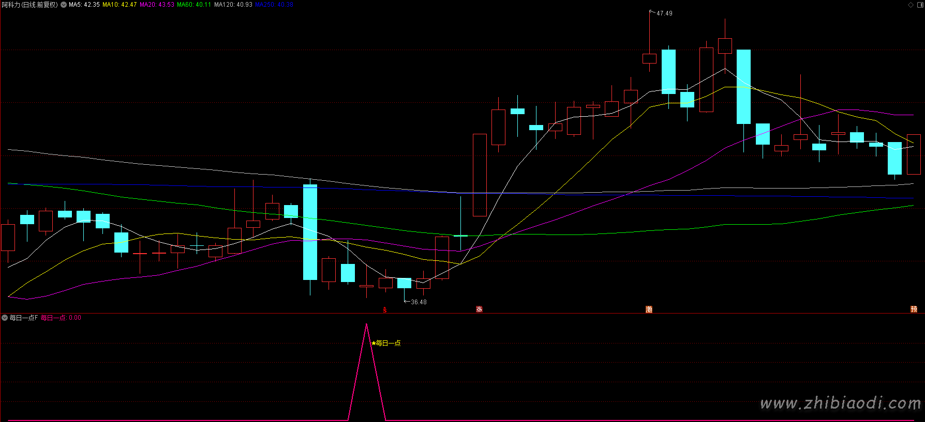Open the dropdown arrow beside 阿科力 title
The width and height of the screenshot is (925, 422).
tap(64, 5)
